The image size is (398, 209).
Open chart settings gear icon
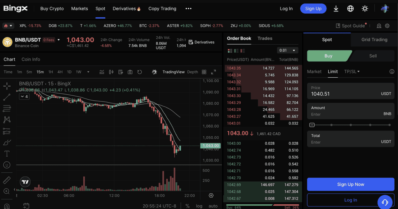(x=211, y=196)
